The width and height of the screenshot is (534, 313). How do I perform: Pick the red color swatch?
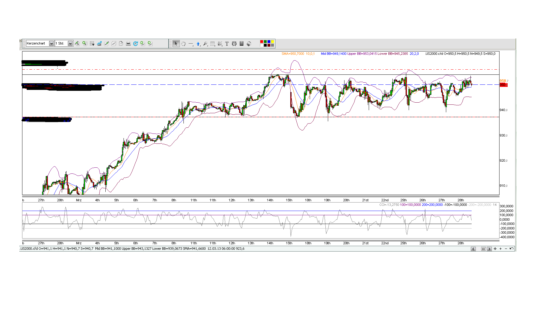(261, 42)
